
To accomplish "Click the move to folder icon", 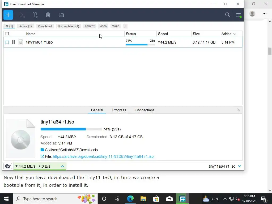I will tap(61, 15).
